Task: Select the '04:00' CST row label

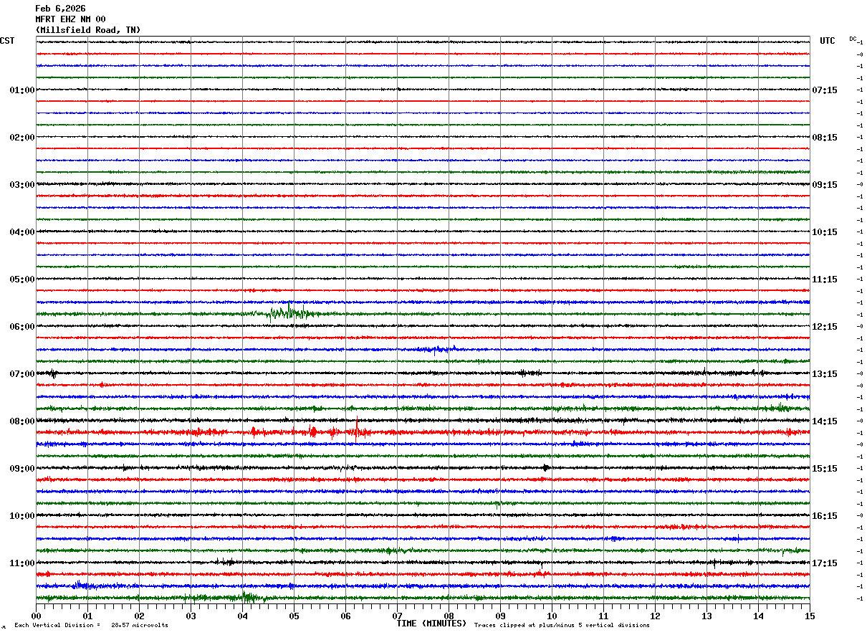Action: pos(21,232)
